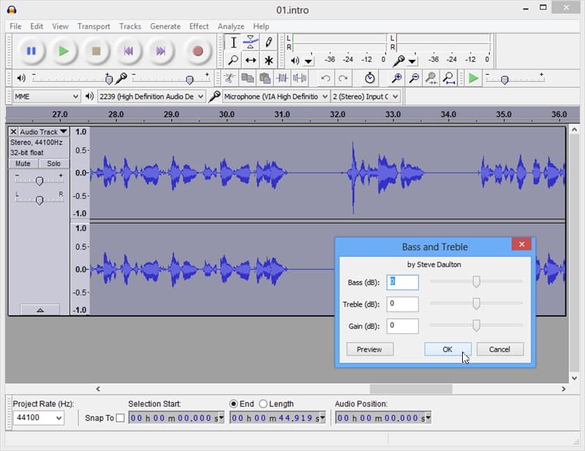Screen dimensions: 585x451
Task: Open the Analyze menu
Action: point(231,26)
